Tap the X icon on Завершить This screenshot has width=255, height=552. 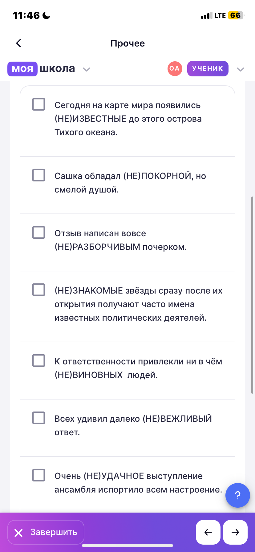point(18,533)
